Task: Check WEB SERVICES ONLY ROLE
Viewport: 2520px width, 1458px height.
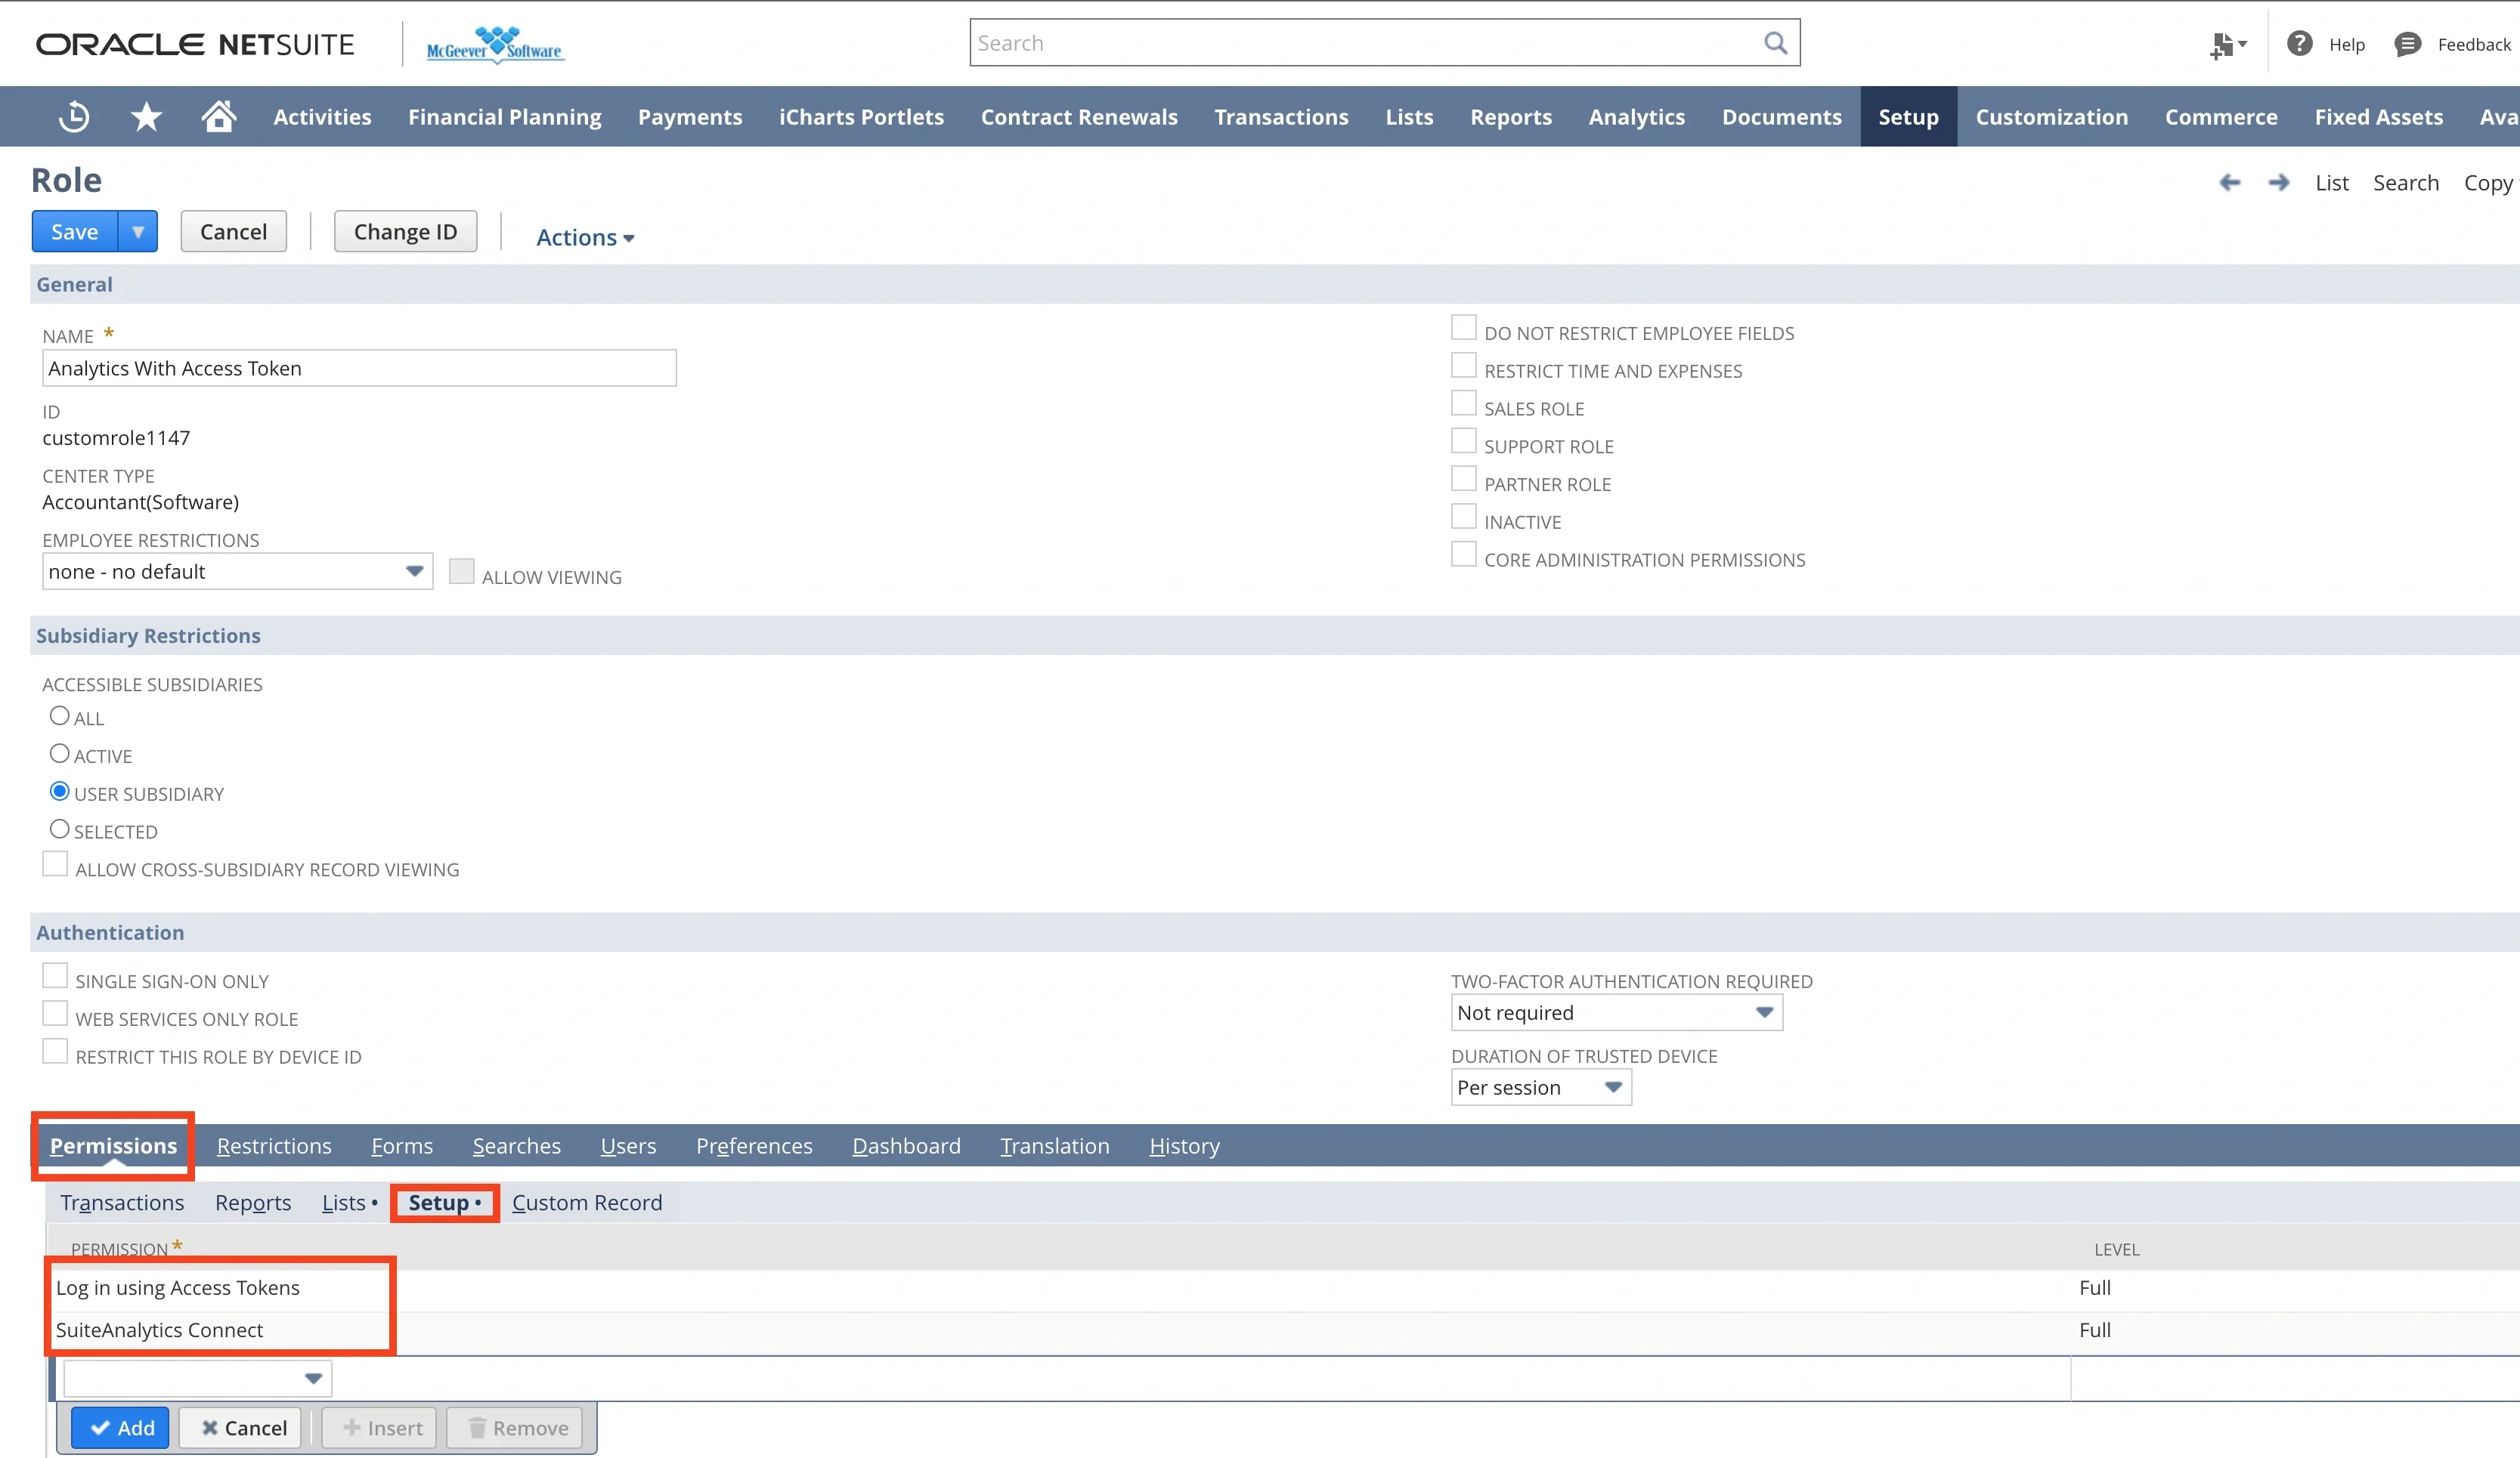Action: tap(55, 1012)
